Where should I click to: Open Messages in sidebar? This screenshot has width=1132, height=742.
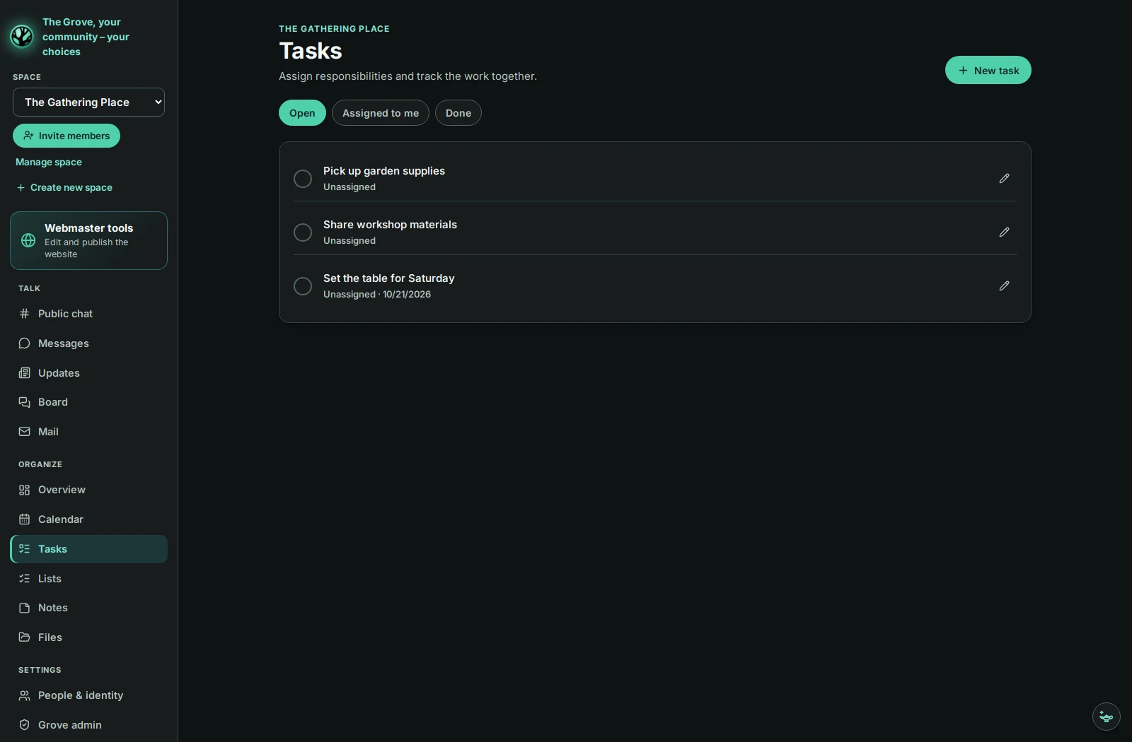(x=88, y=343)
